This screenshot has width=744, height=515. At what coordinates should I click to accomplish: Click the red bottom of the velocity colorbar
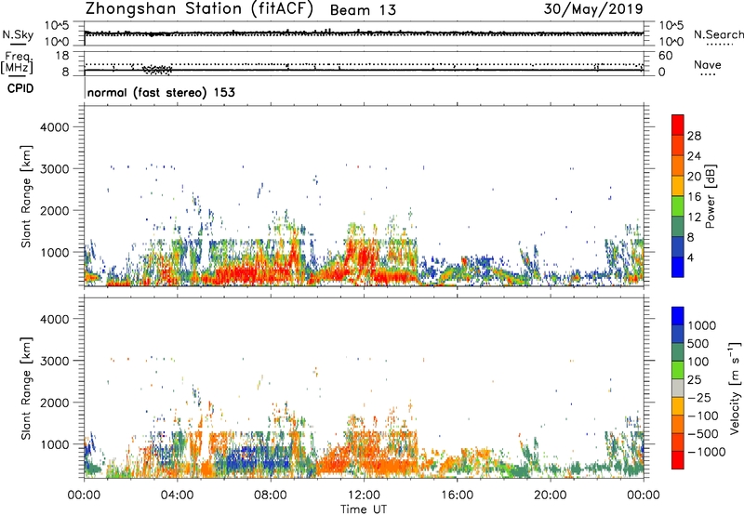pyautogui.click(x=678, y=460)
